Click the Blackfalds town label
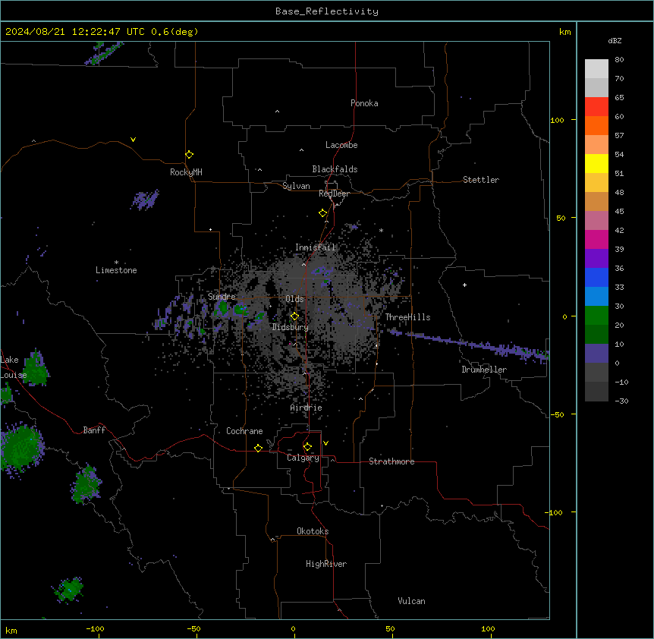Screen dimensions: 654x639 pyautogui.click(x=335, y=169)
